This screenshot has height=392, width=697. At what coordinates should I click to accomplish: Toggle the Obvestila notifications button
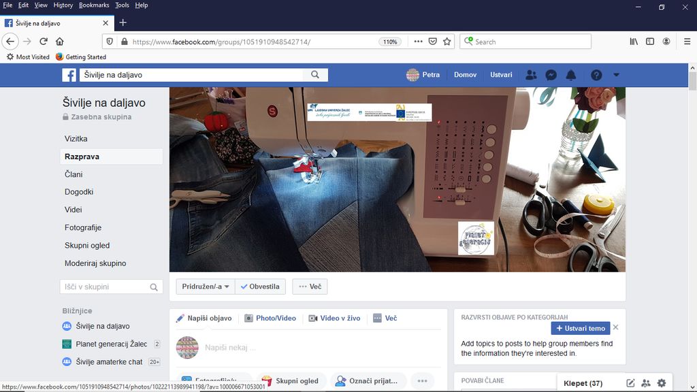click(x=260, y=287)
